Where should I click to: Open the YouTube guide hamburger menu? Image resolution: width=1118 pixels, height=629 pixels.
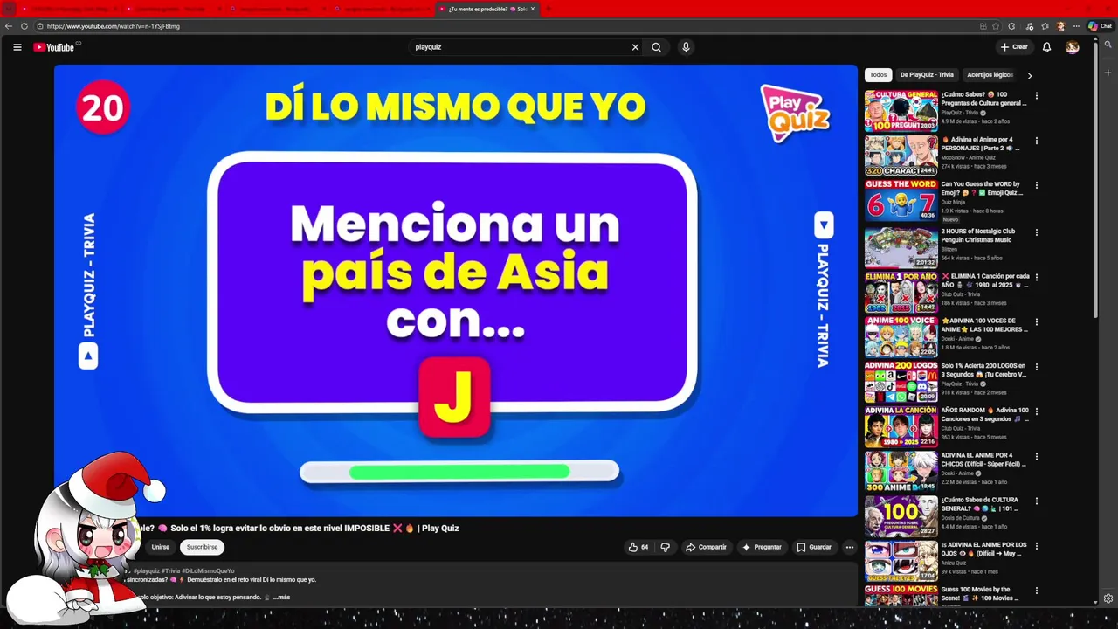click(x=17, y=47)
